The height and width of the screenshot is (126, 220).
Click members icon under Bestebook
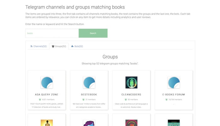coord(84,100)
